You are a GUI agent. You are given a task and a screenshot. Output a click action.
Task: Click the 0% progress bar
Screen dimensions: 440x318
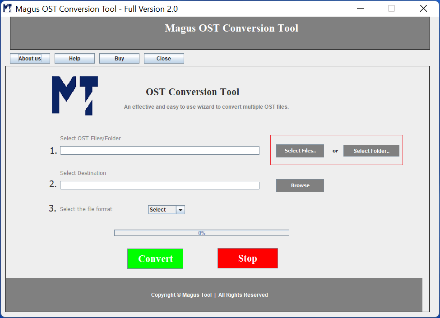[201, 233]
